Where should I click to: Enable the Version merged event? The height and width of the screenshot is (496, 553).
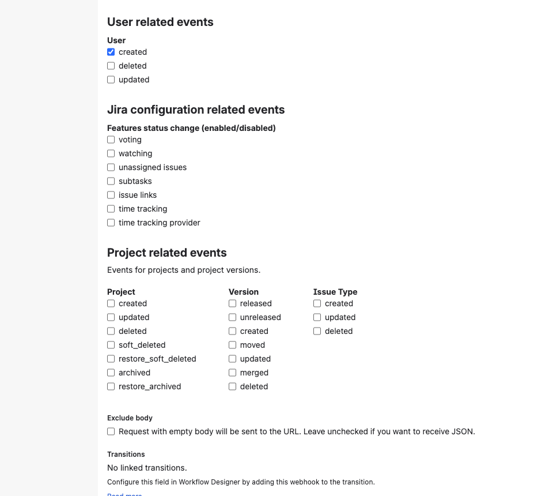pyautogui.click(x=232, y=373)
